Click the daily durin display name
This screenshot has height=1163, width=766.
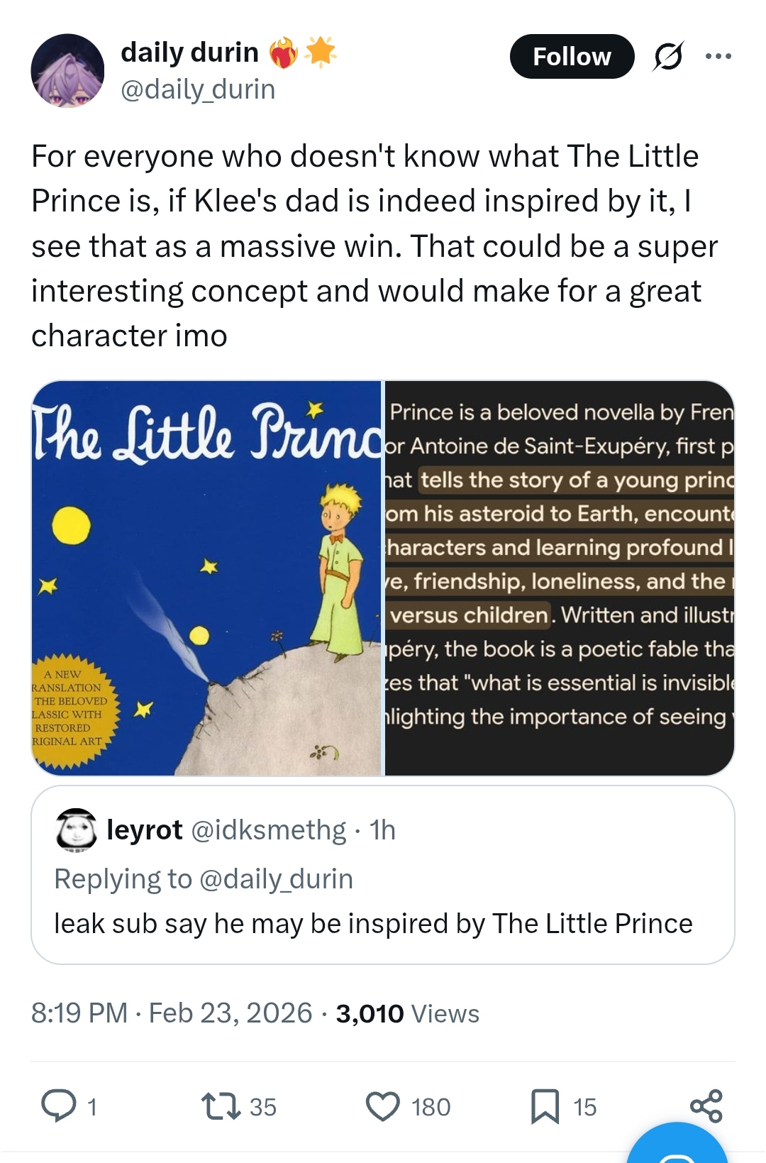point(189,53)
